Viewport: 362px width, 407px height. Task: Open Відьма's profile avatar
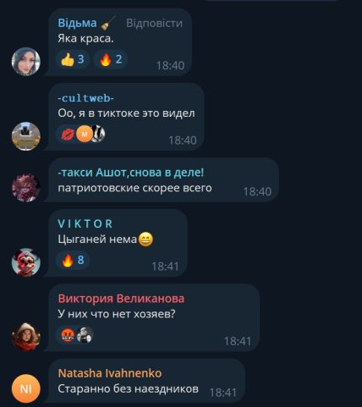[26, 62]
